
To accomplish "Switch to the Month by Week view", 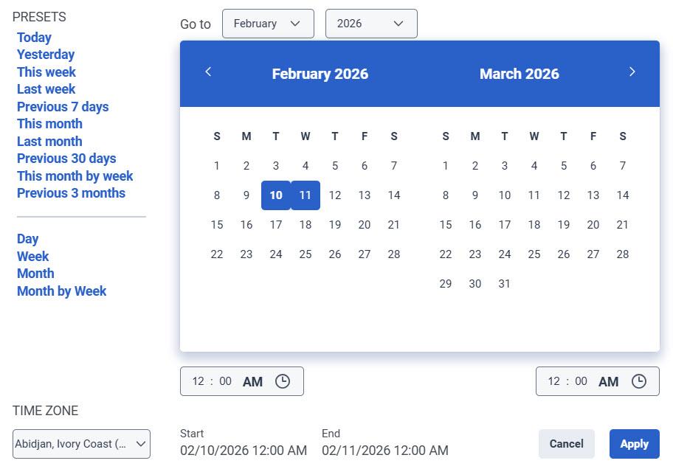I will (x=61, y=291).
